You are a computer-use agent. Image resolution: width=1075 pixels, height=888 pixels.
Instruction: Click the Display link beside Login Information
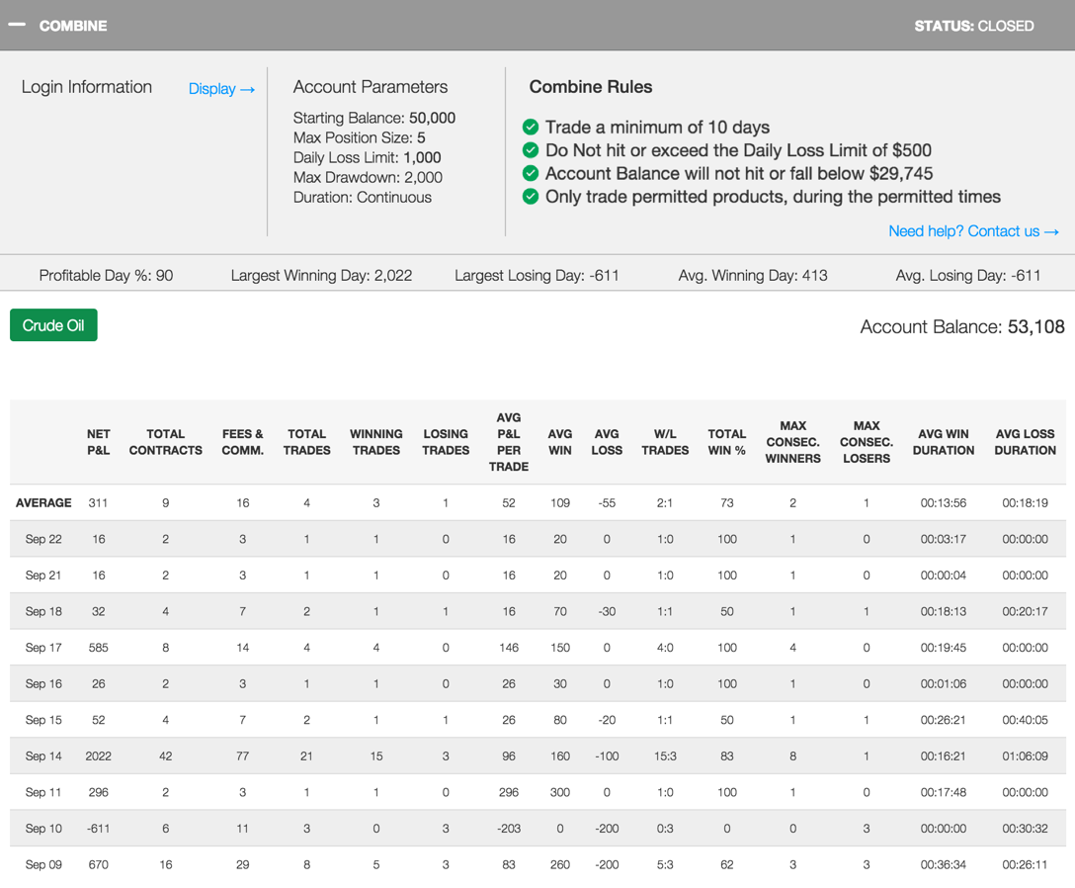point(221,89)
